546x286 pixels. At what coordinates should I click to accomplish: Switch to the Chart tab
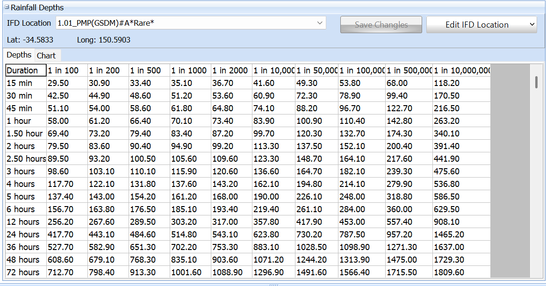[x=47, y=55]
